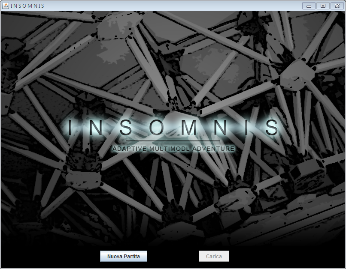
Task: Minimize the INSOMNIS window
Action: pos(309,6)
